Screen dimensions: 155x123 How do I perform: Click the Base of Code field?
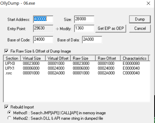click(x=43, y=40)
